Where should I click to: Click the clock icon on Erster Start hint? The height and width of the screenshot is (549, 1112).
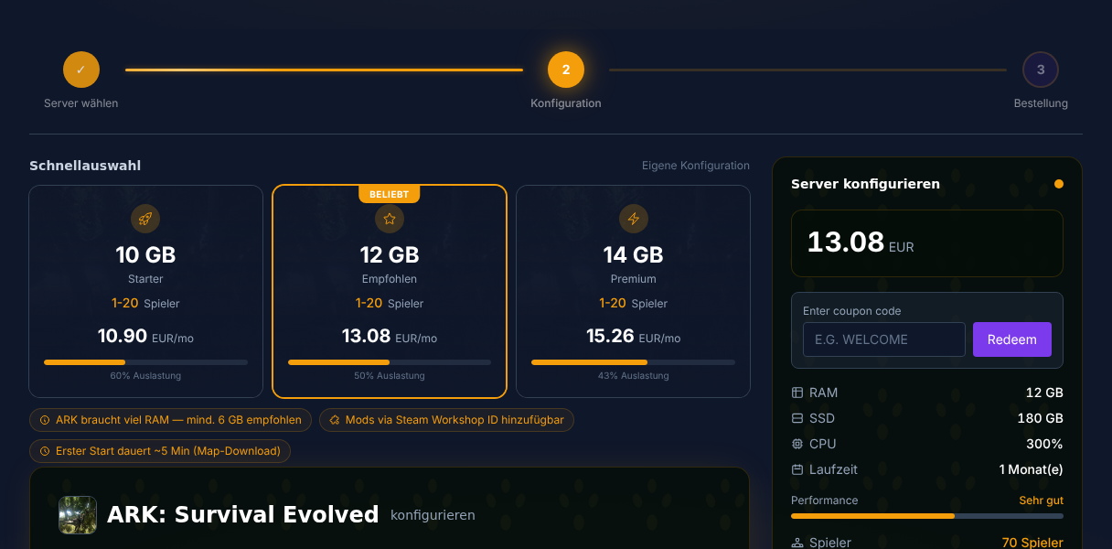coord(45,451)
